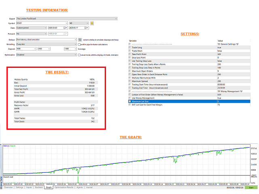
Task: Open the Journal tab
Action: pyautogui.click(x=89, y=188)
